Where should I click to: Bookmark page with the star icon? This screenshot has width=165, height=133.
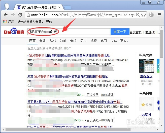(143, 15)
